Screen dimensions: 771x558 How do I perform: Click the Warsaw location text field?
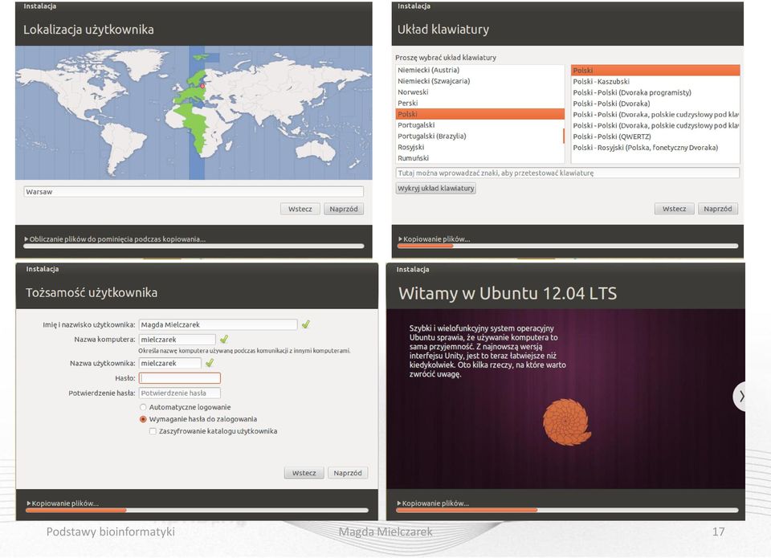tap(194, 192)
